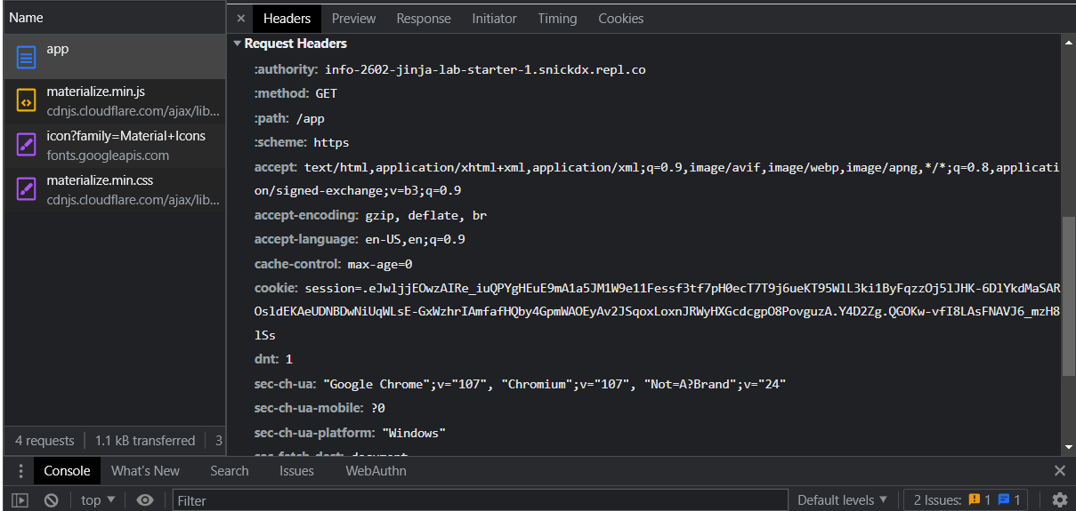
Task: Clear the console
Action: click(x=52, y=500)
